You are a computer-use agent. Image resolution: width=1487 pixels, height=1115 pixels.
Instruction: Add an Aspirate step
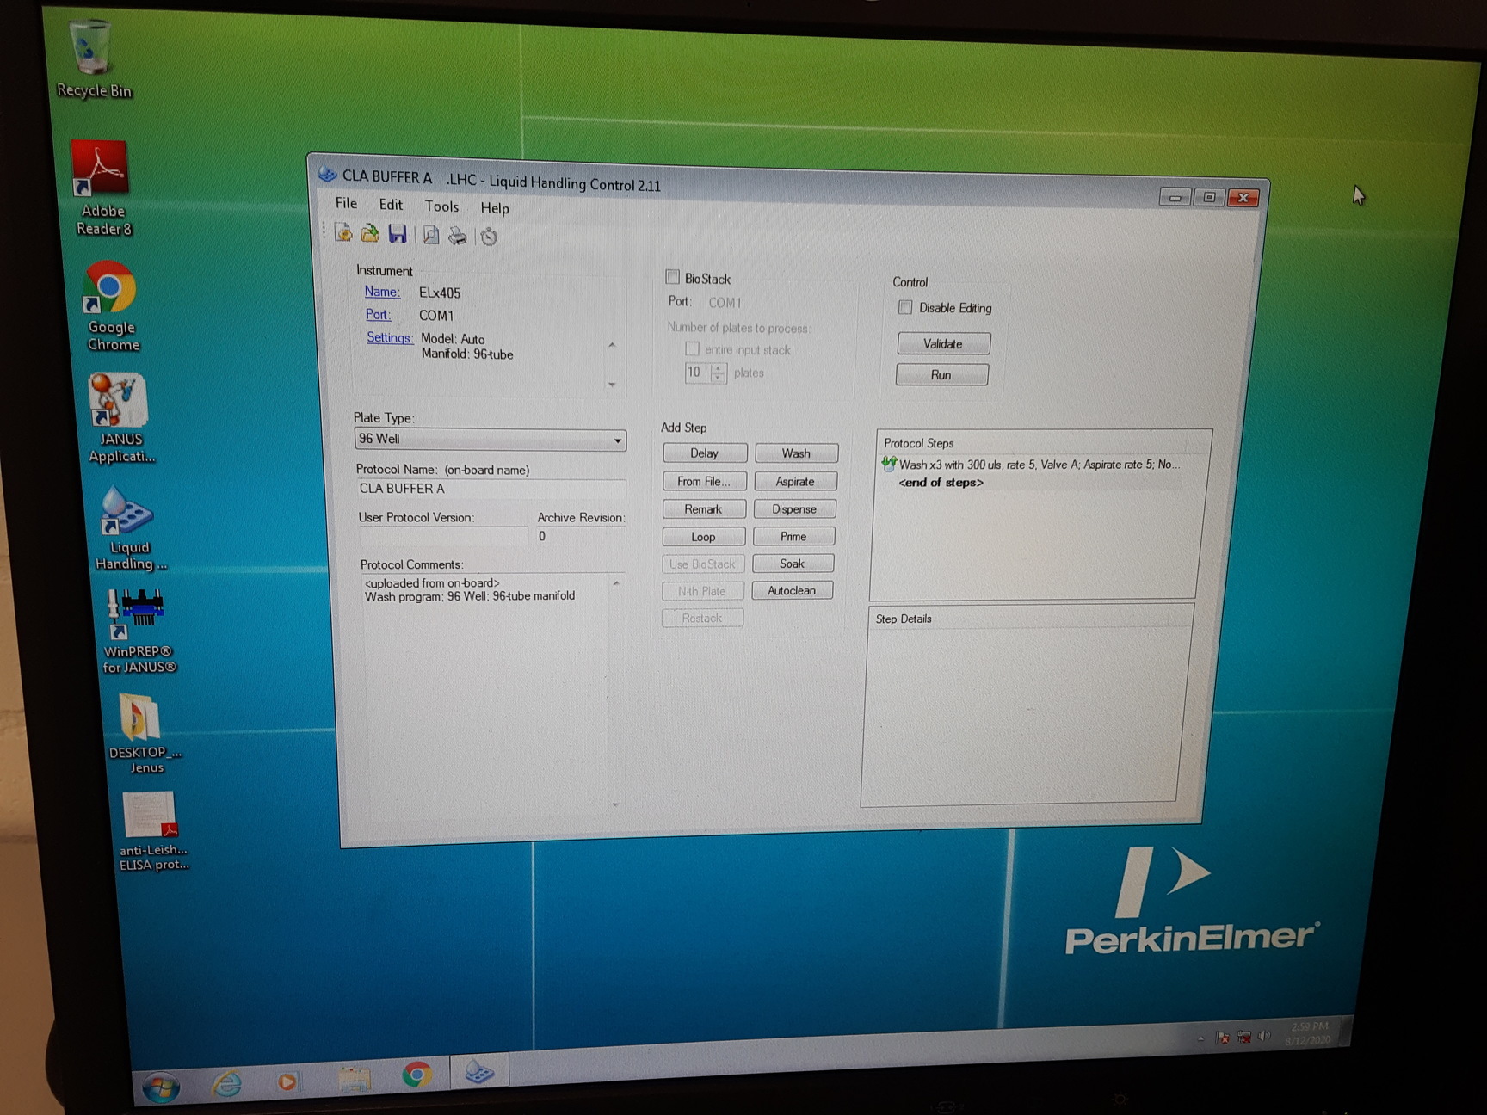[x=795, y=482]
